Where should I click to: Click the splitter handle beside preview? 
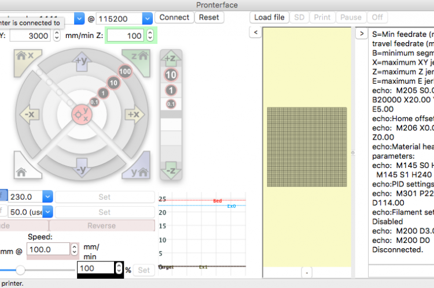coord(353,153)
